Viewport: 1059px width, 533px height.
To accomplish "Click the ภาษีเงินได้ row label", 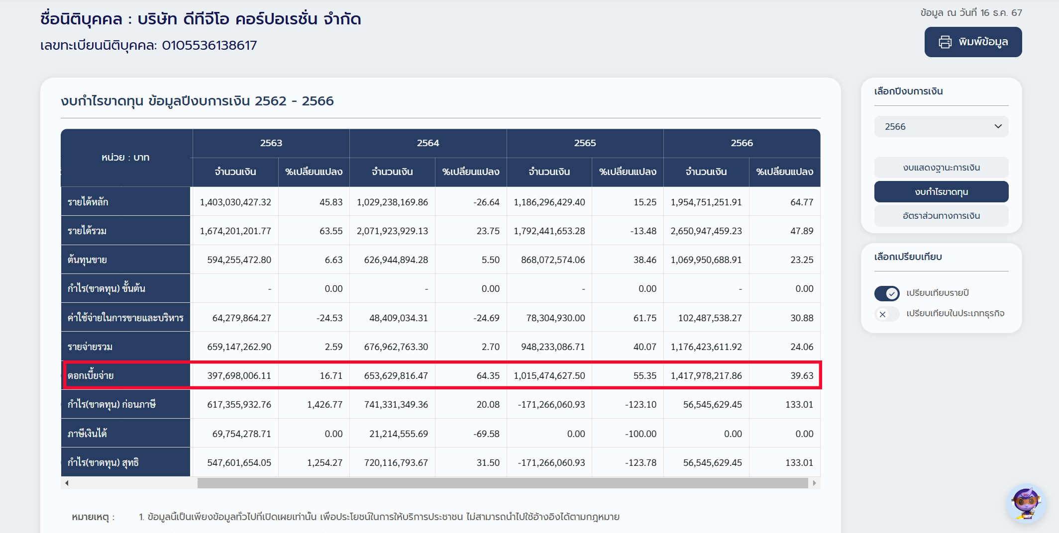I will tap(87, 434).
